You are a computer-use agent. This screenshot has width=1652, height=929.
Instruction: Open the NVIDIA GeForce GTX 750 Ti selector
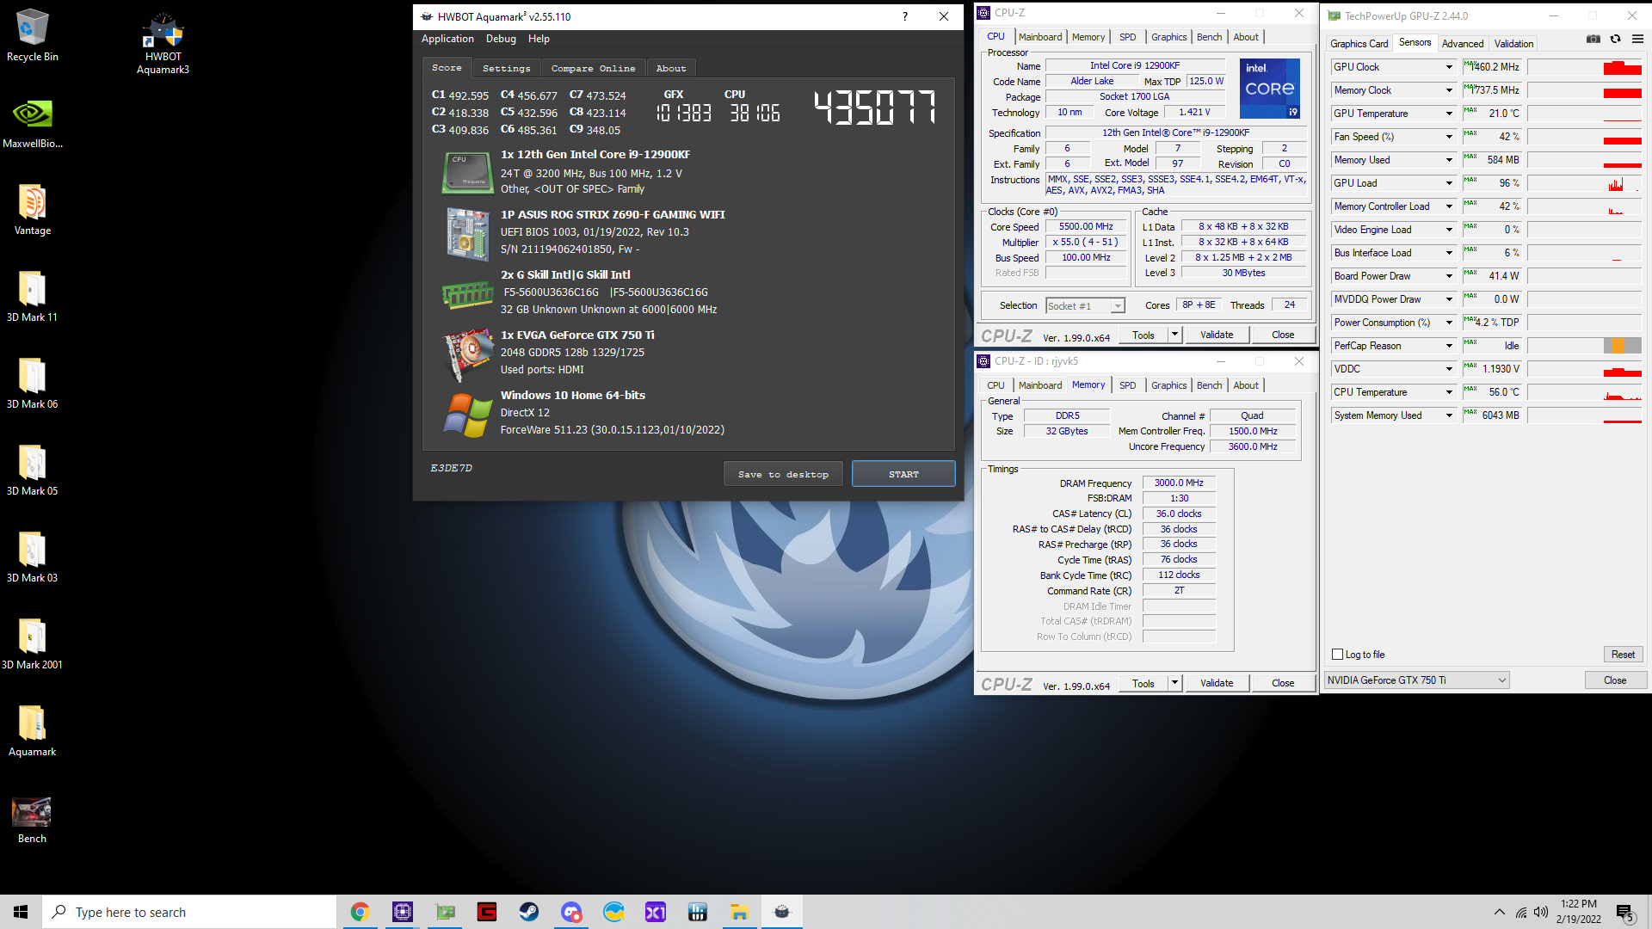click(1417, 680)
